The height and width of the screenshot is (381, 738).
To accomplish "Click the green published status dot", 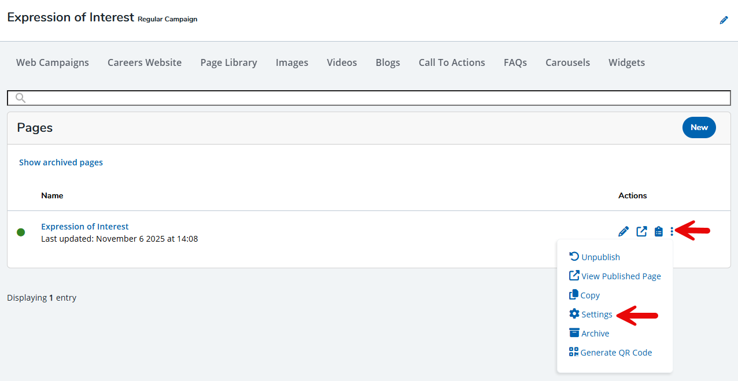I will click(21, 232).
